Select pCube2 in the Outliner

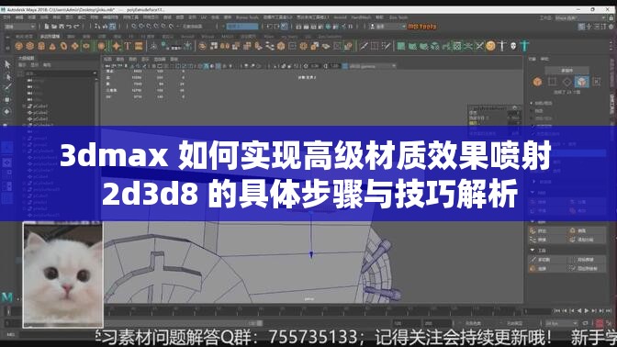click(40, 113)
